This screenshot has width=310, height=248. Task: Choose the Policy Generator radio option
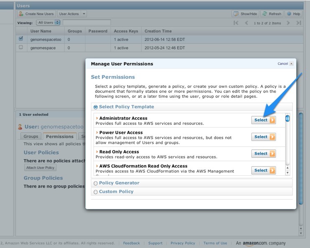pos(96,183)
